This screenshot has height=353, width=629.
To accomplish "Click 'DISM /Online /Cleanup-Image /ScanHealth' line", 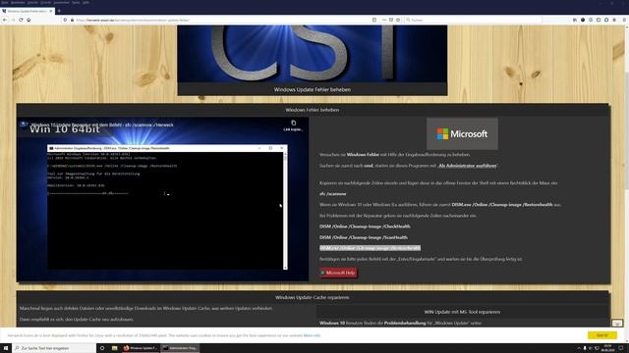I will click(x=364, y=237).
